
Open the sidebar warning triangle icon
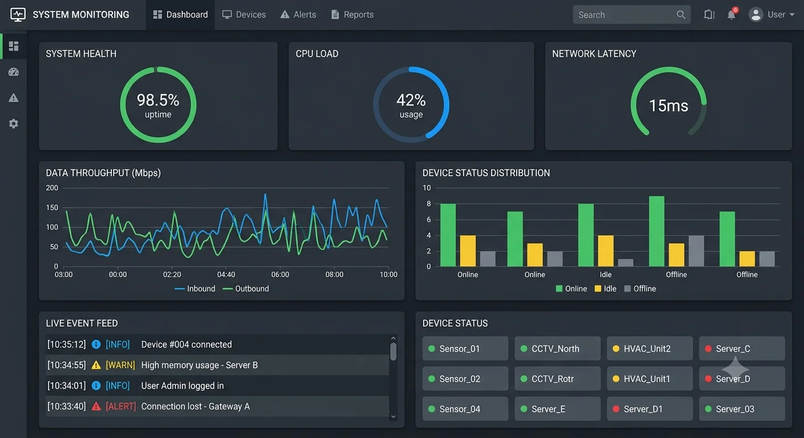point(14,98)
